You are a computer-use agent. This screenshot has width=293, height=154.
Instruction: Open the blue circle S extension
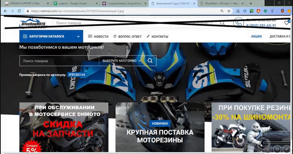[x=245, y=11]
